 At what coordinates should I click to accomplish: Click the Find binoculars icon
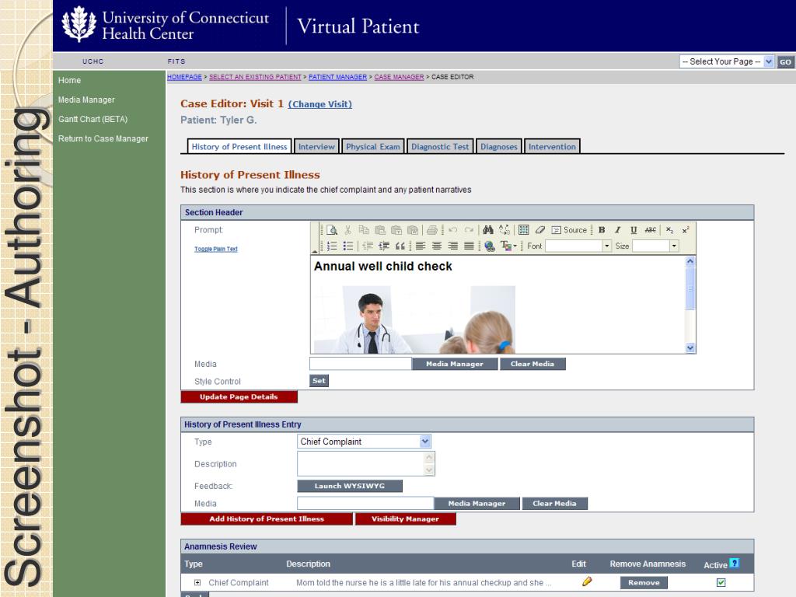488,230
